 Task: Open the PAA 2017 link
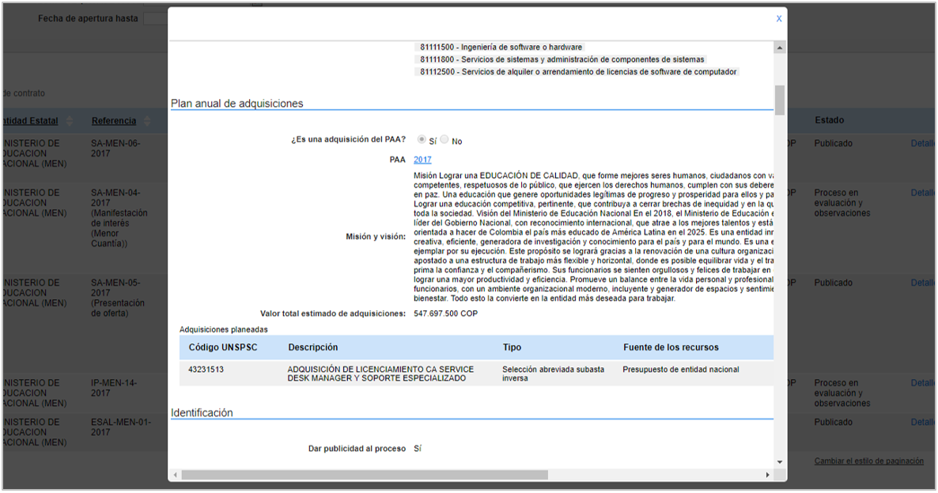click(422, 160)
